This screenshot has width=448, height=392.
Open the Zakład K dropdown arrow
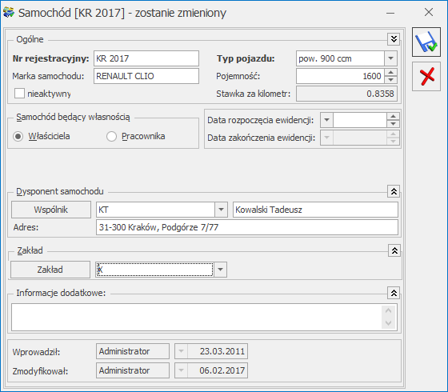point(220,270)
